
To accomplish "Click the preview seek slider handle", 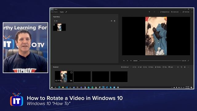I will pos(139,61).
